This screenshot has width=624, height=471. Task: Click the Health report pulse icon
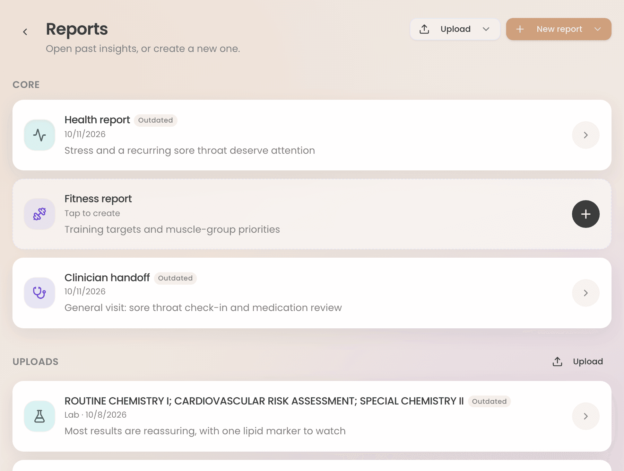coord(40,135)
